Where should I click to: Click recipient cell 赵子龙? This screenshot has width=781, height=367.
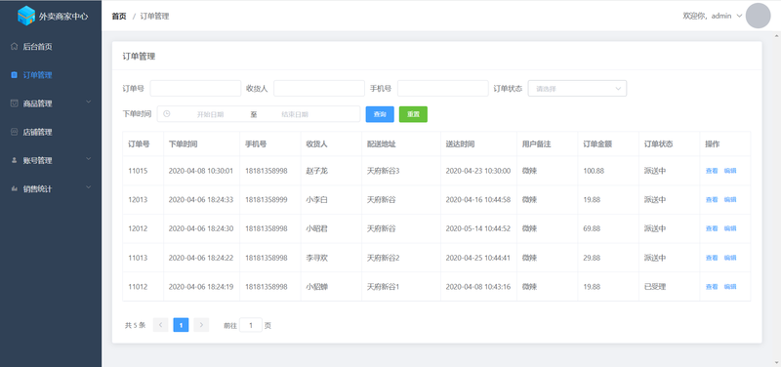point(316,171)
